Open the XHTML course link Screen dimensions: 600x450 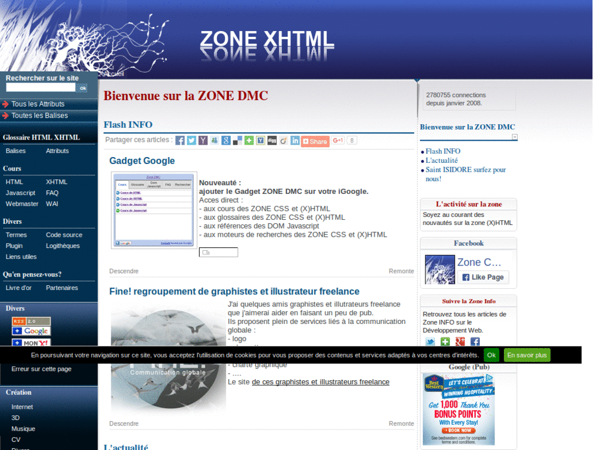click(x=57, y=182)
